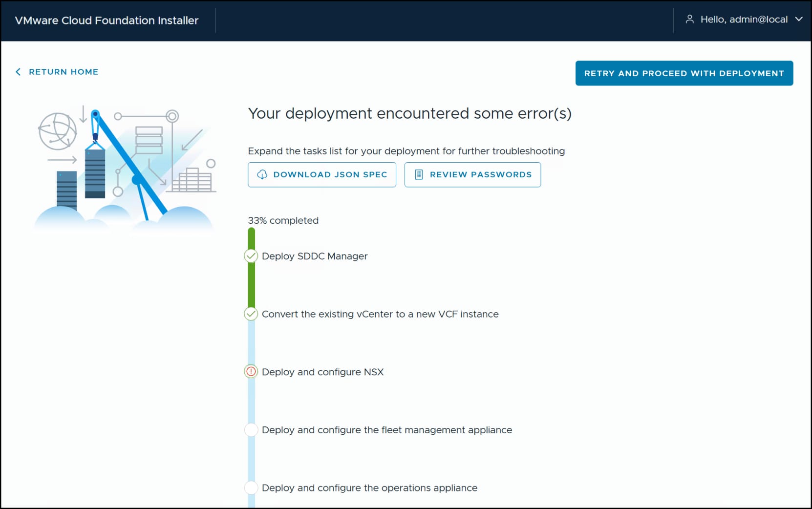Image resolution: width=812 pixels, height=509 pixels.
Task: Click the Hello, admin@local label
Action: pos(744,20)
